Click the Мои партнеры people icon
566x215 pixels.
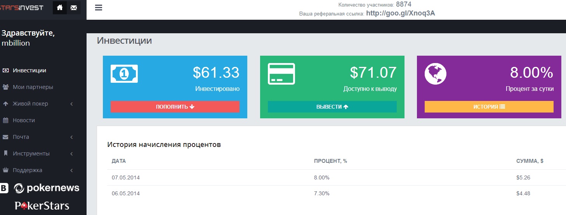[5, 87]
